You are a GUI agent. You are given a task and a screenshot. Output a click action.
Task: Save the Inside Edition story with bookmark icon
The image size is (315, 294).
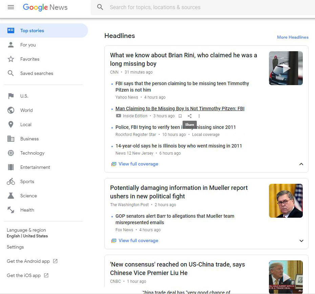(x=180, y=116)
